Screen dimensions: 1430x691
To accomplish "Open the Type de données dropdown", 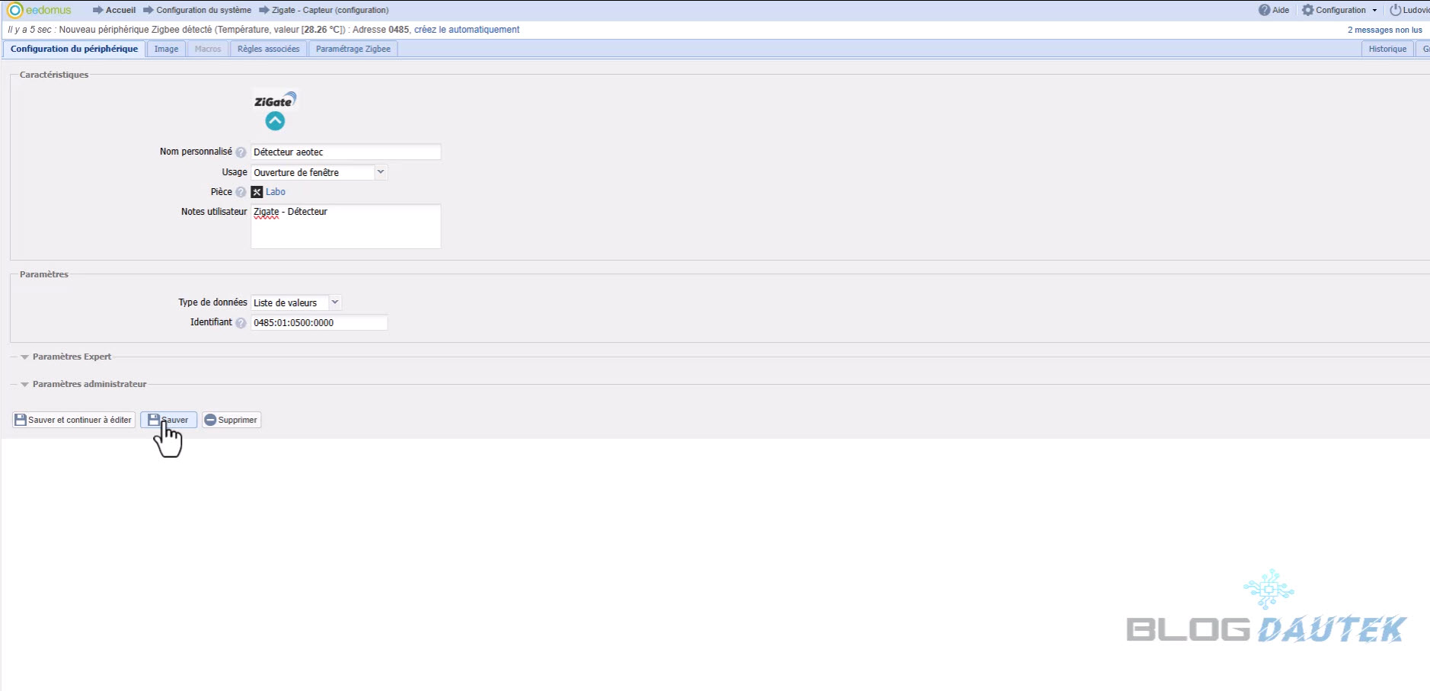I will [335, 302].
